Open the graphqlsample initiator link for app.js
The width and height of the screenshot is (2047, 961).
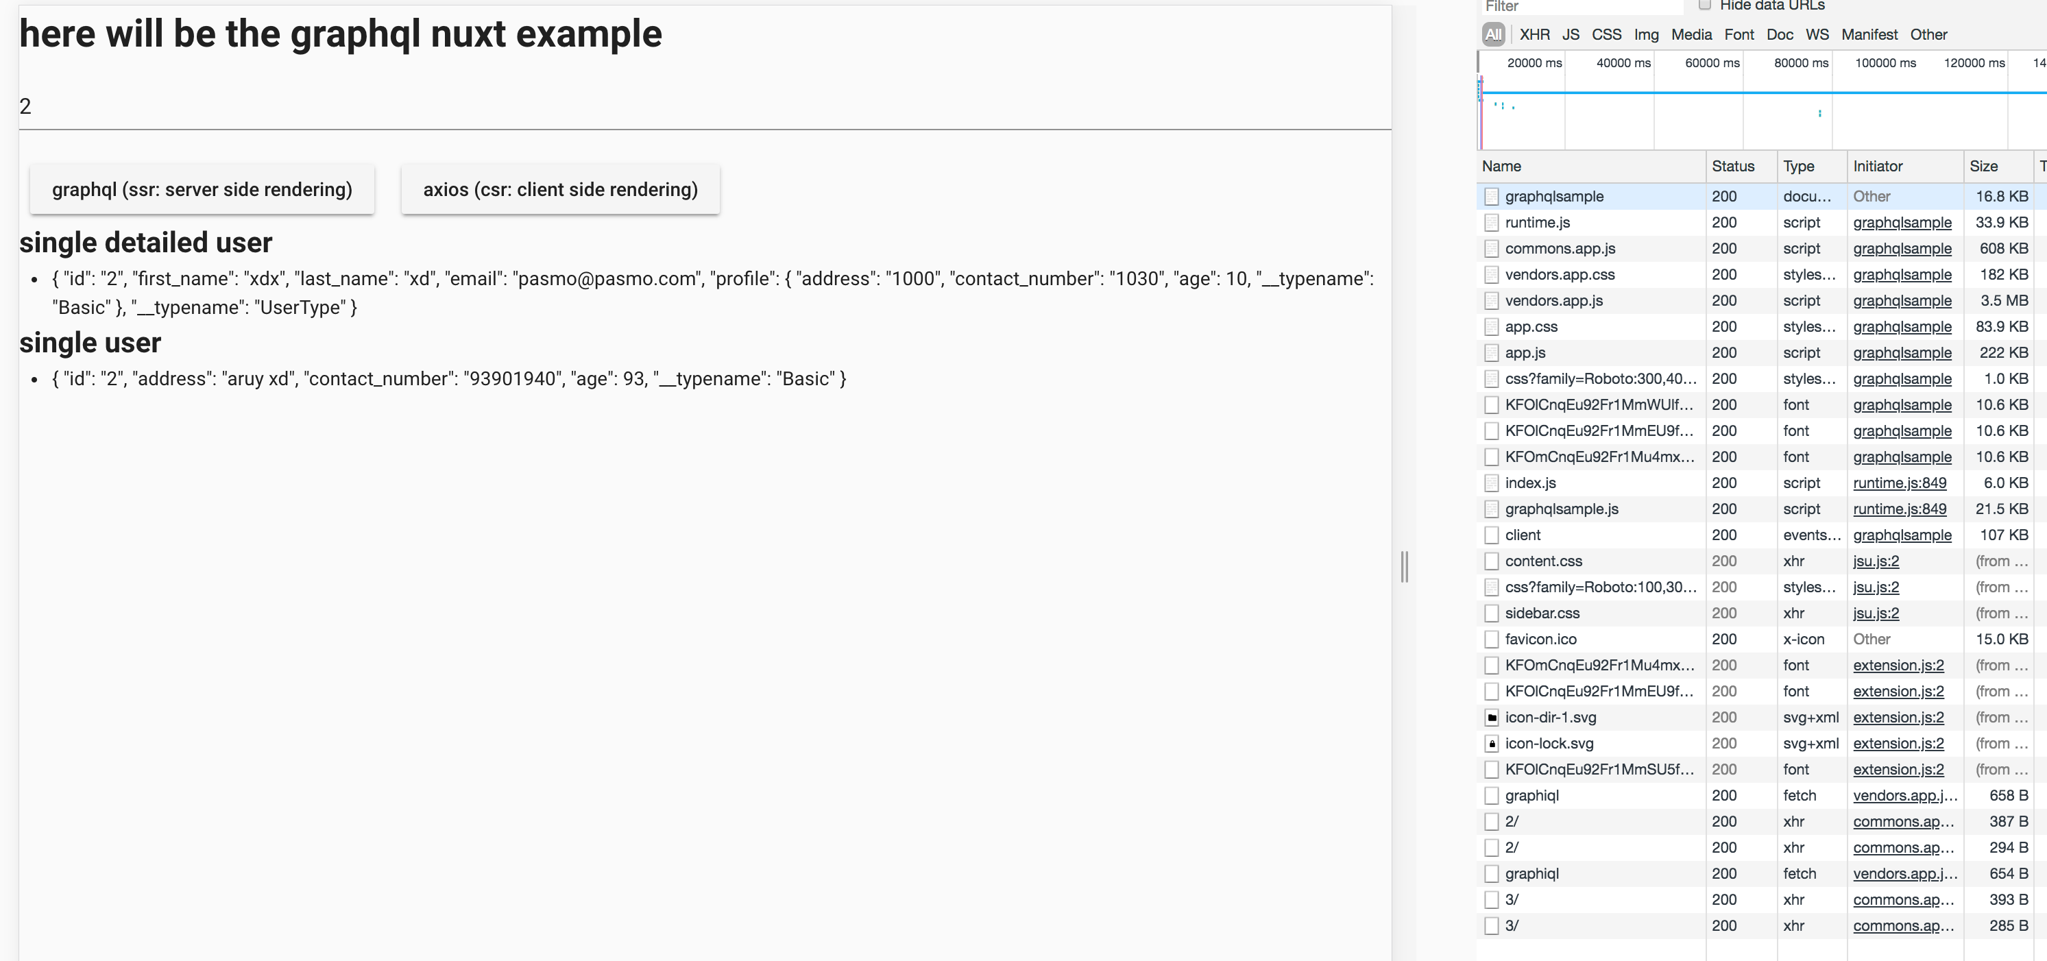(x=1902, y=352)
